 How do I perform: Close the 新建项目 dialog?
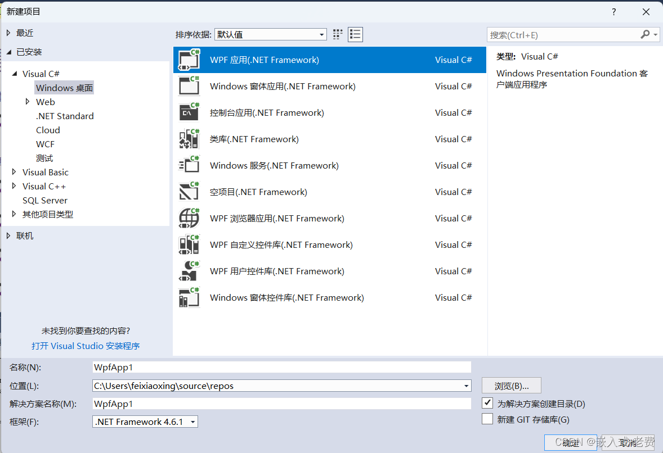coord(646,12)
